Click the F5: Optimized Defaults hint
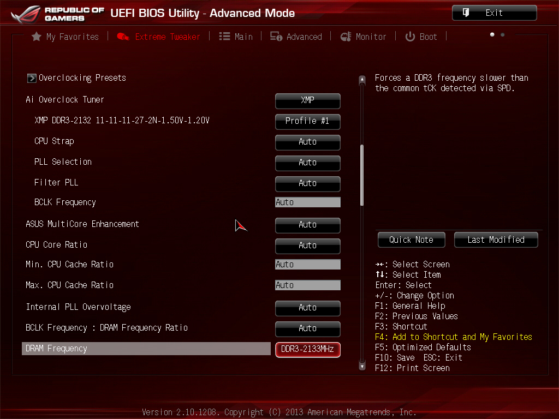Screen dimensions: 559x419 [423, 347]
